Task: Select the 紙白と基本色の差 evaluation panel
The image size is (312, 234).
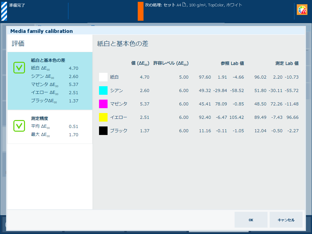Action: pos(50,81)
